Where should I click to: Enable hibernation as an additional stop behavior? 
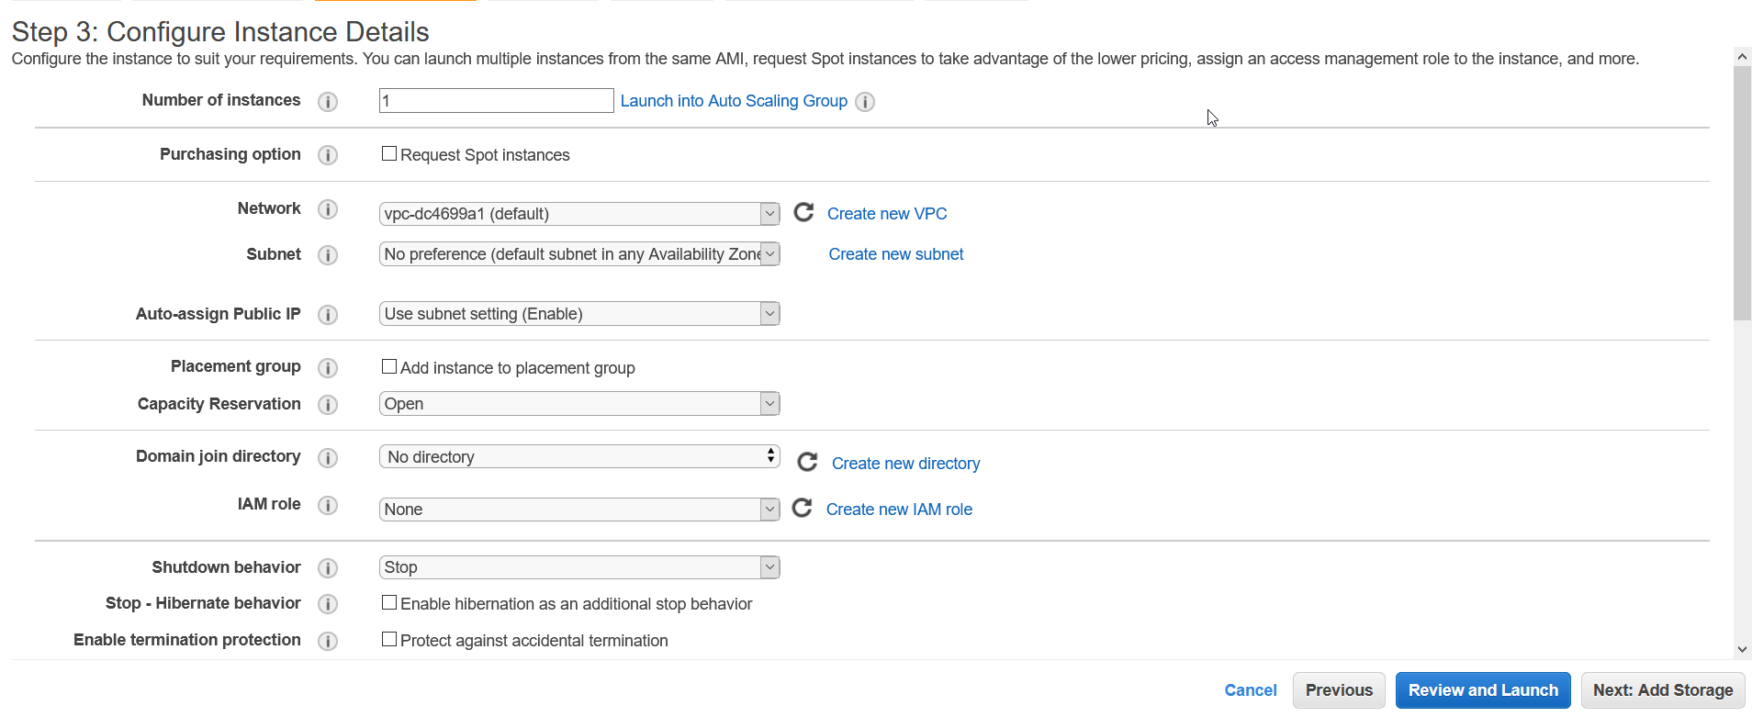[389, 603]
